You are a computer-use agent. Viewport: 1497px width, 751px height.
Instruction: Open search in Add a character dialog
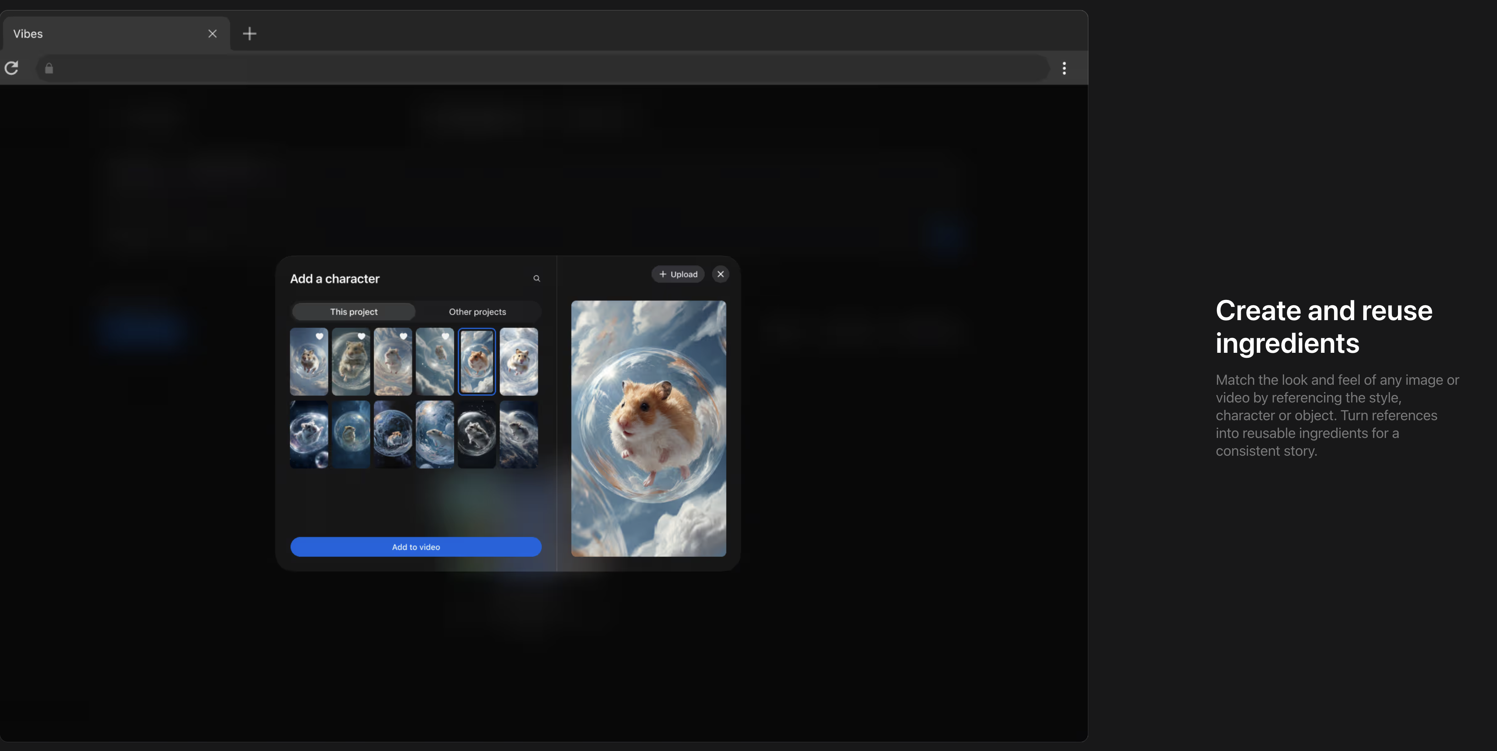(536, 278)
